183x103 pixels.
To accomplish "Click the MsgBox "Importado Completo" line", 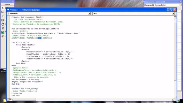I will (x=27, y=82).
